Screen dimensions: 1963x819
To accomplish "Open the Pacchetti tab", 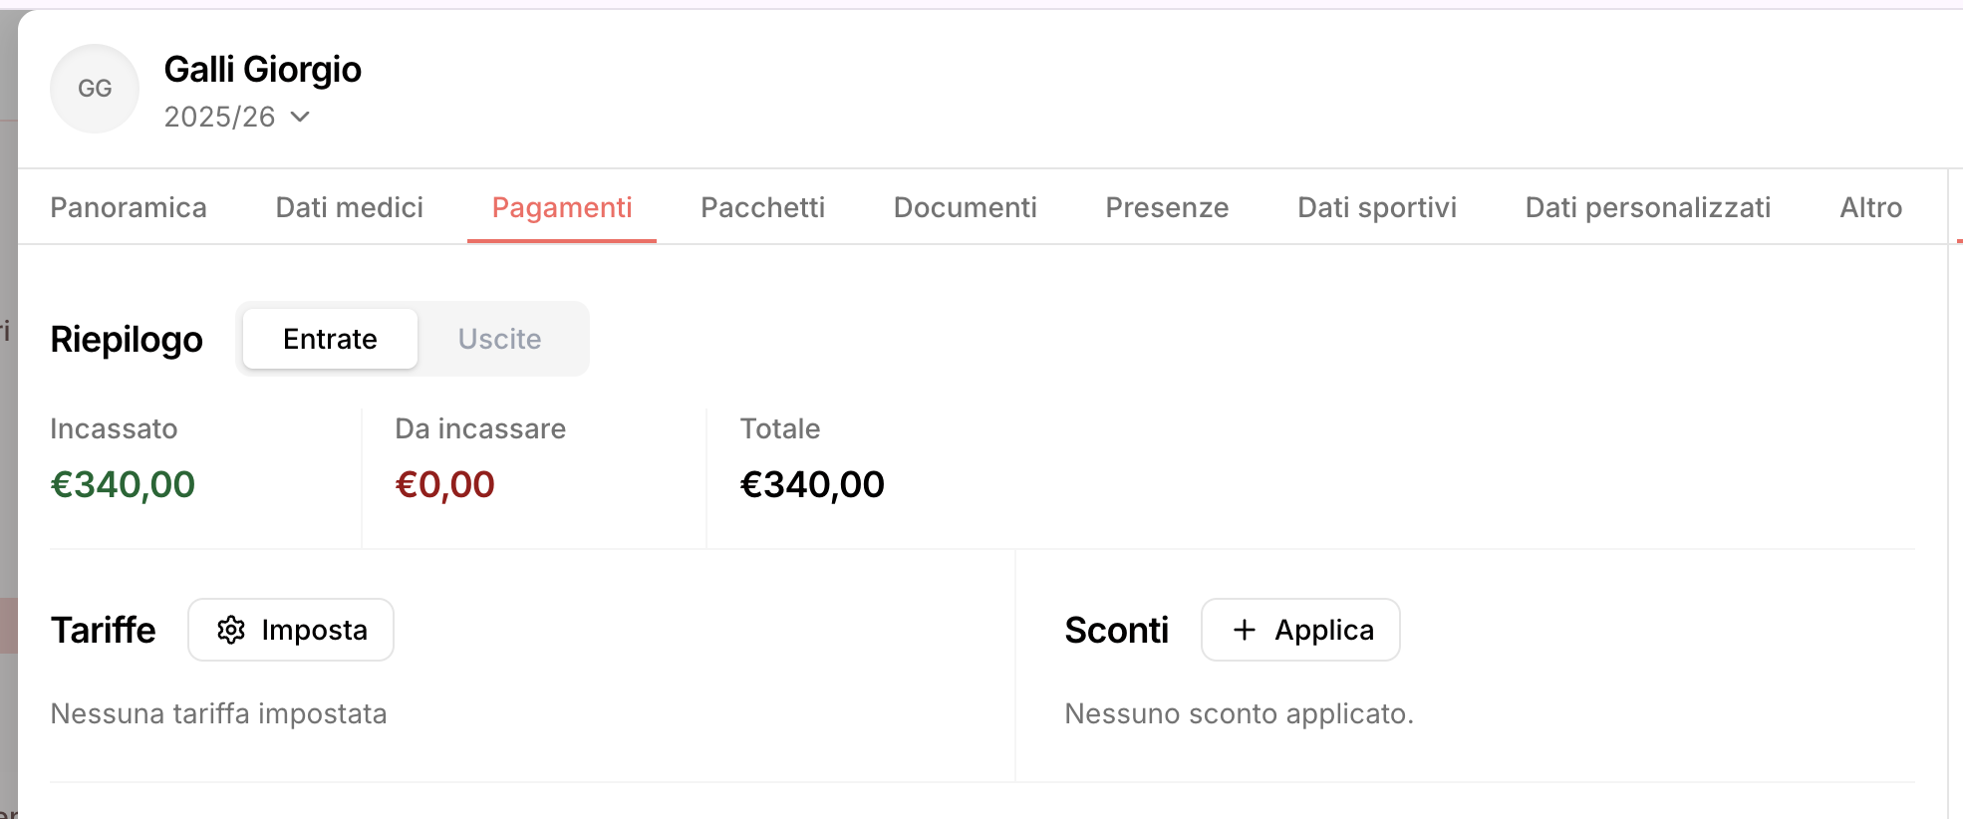I will tap(763, 207).
